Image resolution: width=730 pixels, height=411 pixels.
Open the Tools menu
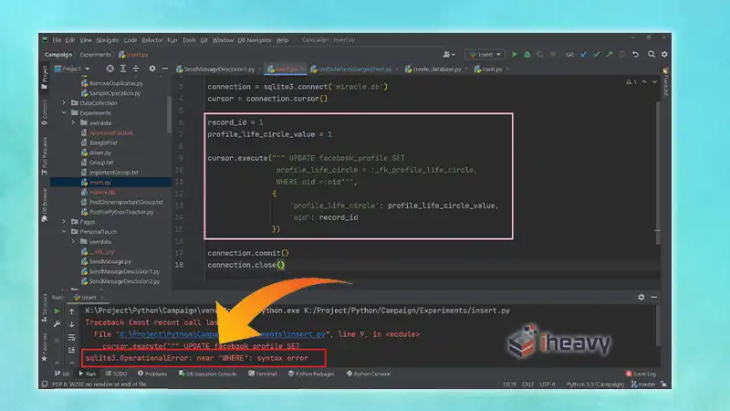[x=189, y=40]
